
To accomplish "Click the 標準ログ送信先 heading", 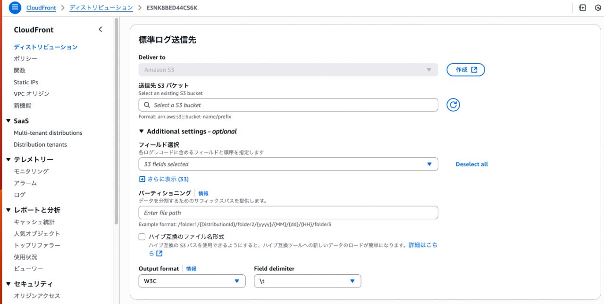I will click(167, 40).
